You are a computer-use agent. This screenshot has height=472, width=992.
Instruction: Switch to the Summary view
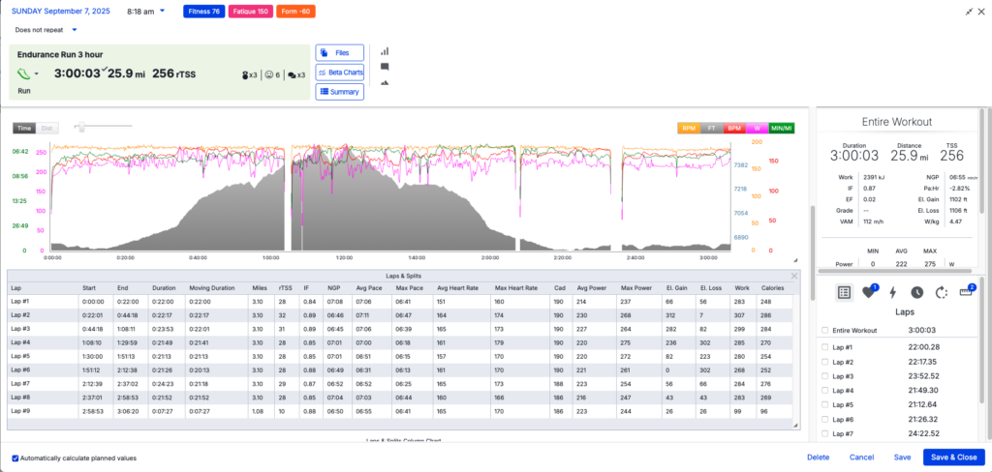coord(339,91)
